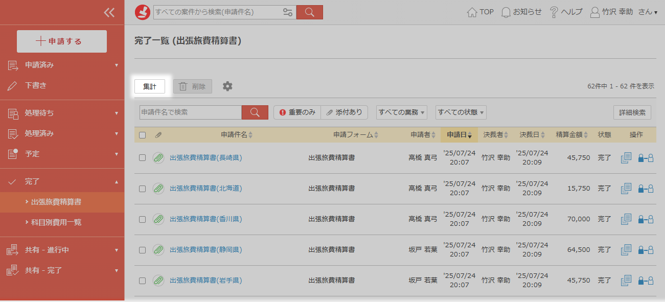
Task: Click the attachment paperclip icon for 長崎県 row
Action: tap(158, 158)
